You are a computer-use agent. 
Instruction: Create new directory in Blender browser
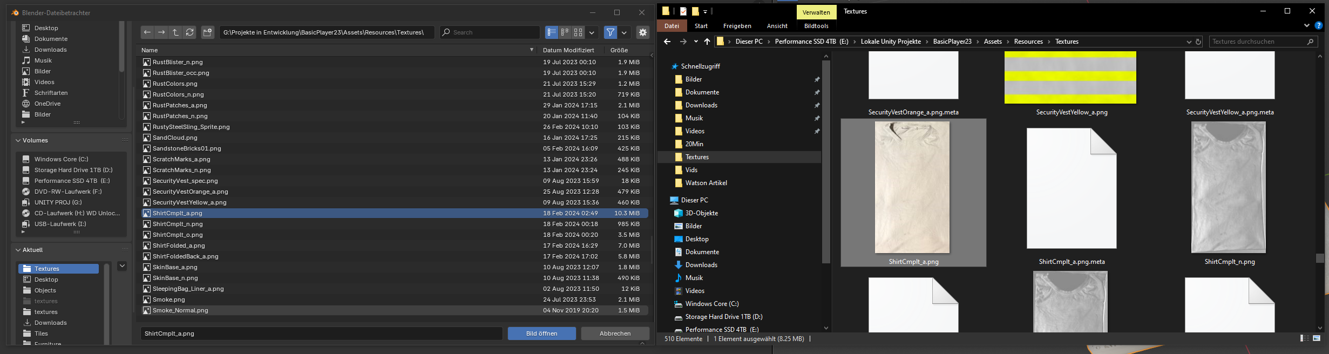[x=208, y=32]
